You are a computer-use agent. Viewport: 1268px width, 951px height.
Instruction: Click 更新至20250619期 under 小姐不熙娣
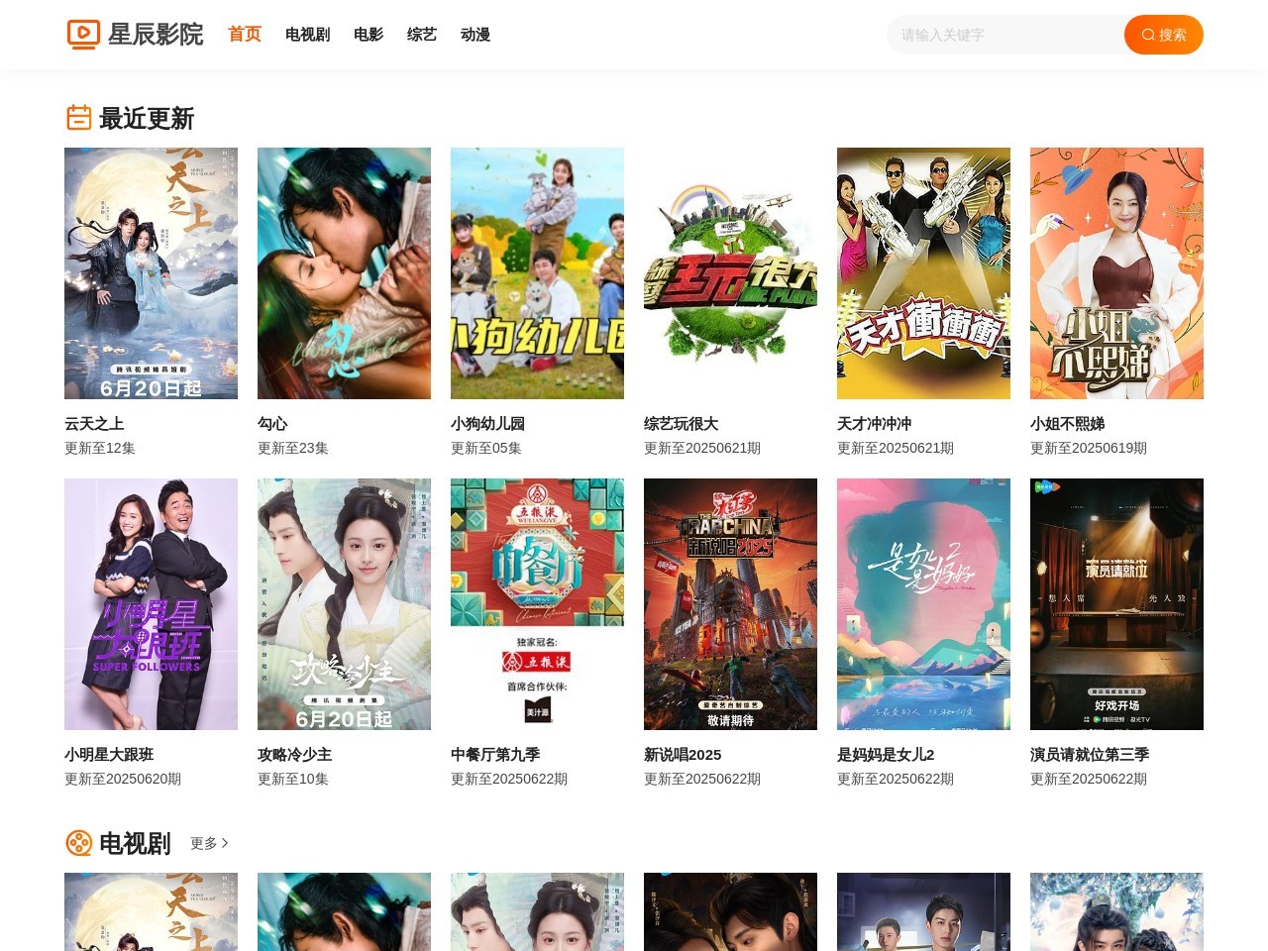click(x=1089, y=448)
